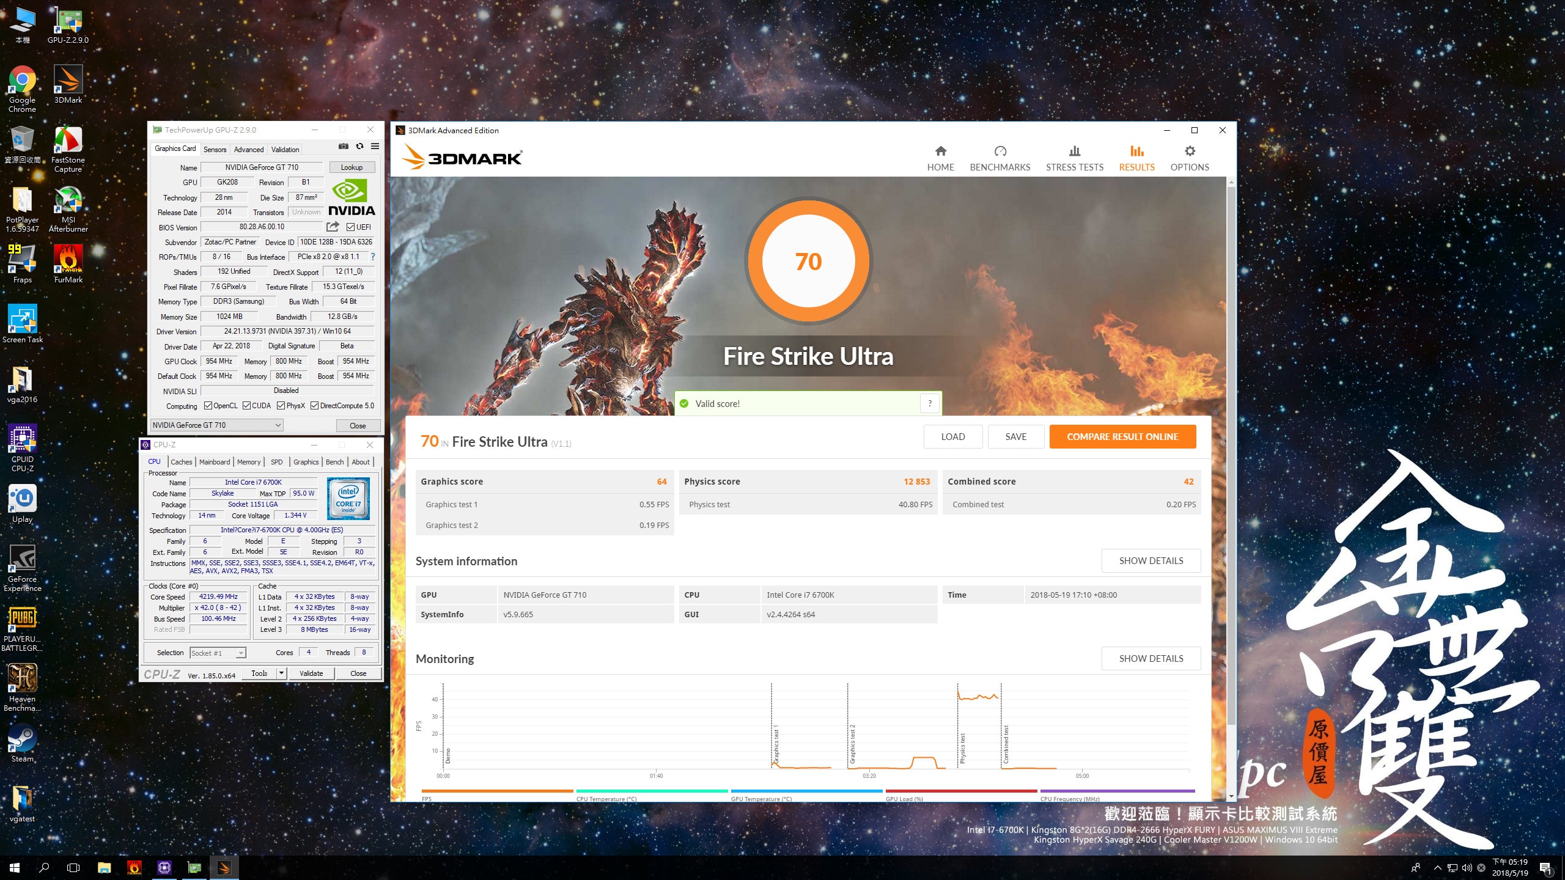This screenshot has width=1565, height=880.
Task: Go to 3DMark HOME
Action: (940, 158)
